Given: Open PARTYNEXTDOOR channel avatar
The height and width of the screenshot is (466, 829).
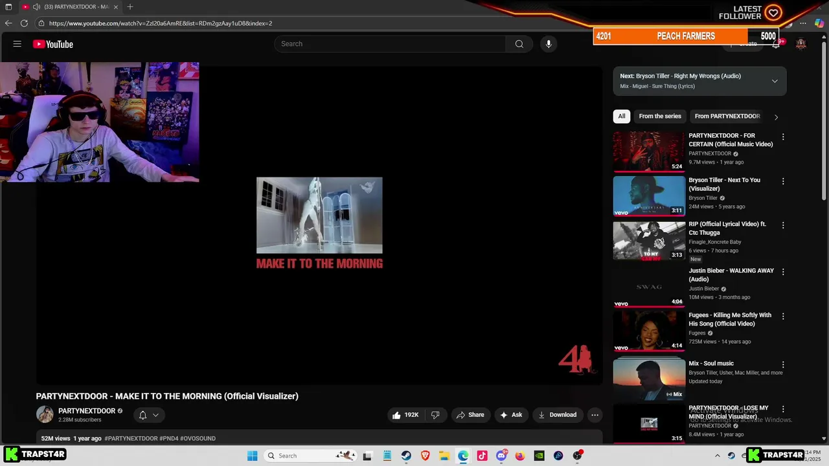Looking at the screenshot, I should pos(45,415).
